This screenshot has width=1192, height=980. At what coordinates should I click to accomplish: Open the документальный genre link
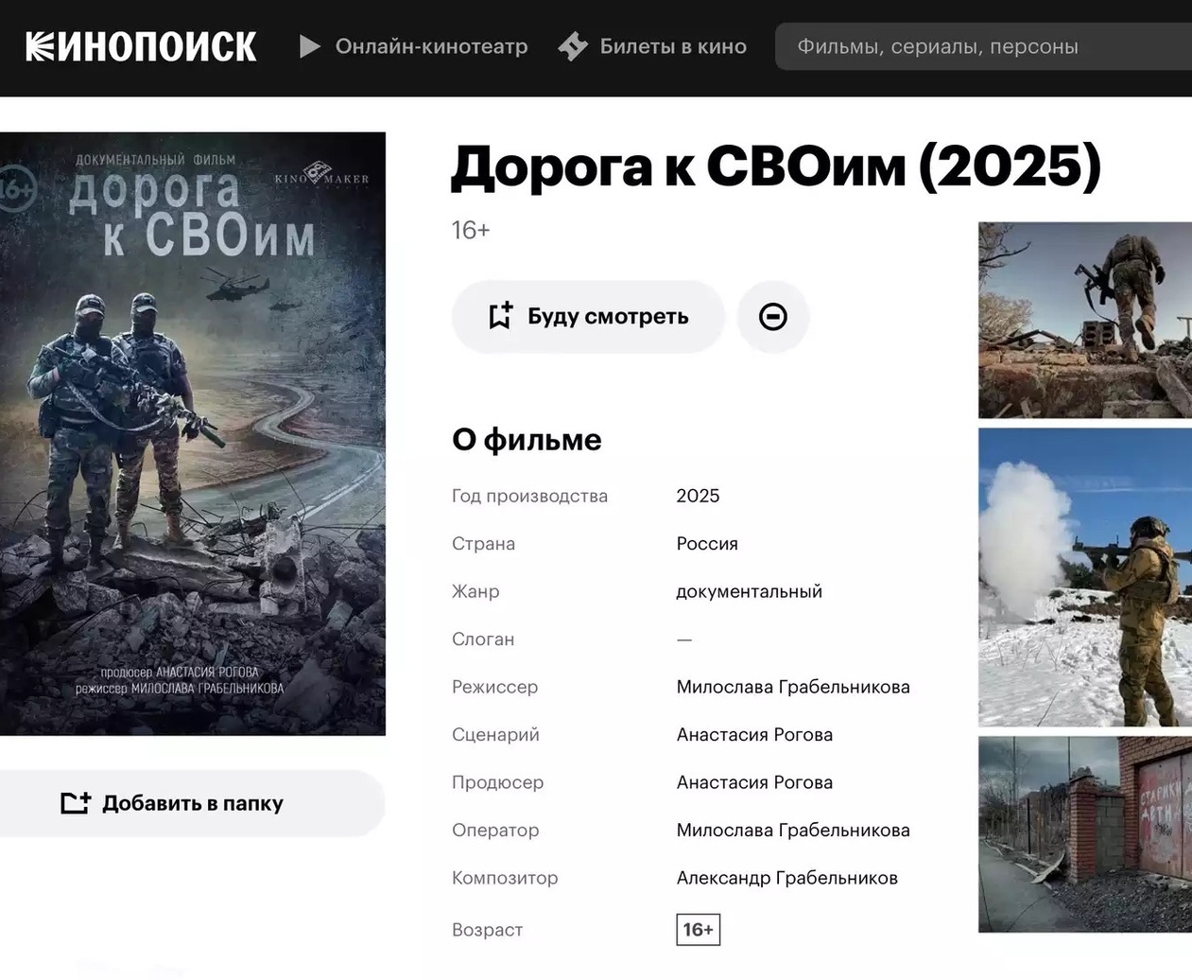click(x=749, y=591)
